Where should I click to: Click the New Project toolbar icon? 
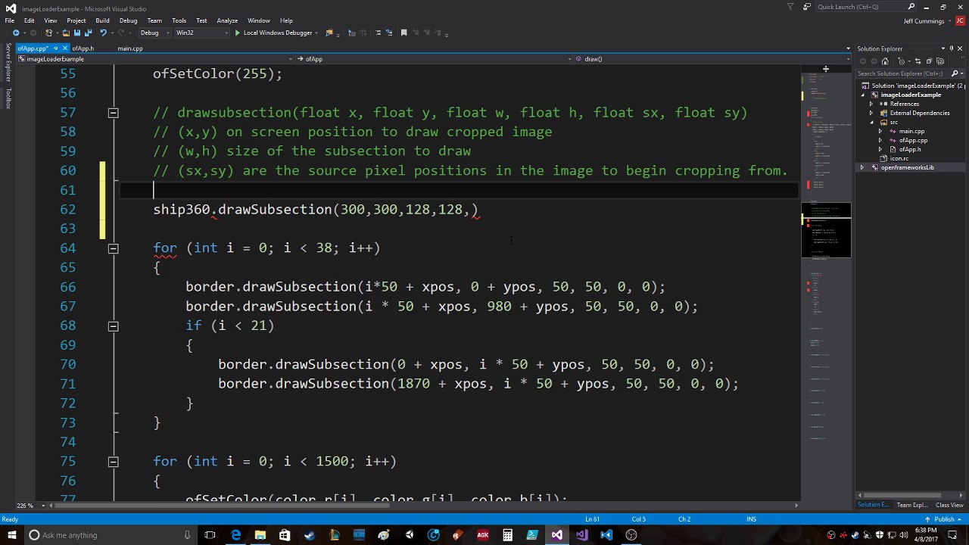[x=48, y=33]
